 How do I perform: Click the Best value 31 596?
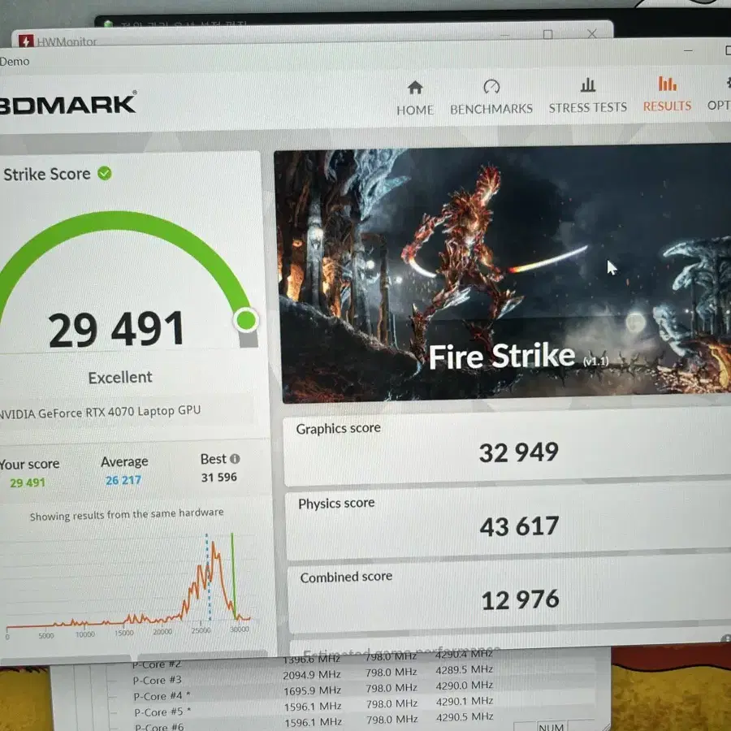coord(219,478)
